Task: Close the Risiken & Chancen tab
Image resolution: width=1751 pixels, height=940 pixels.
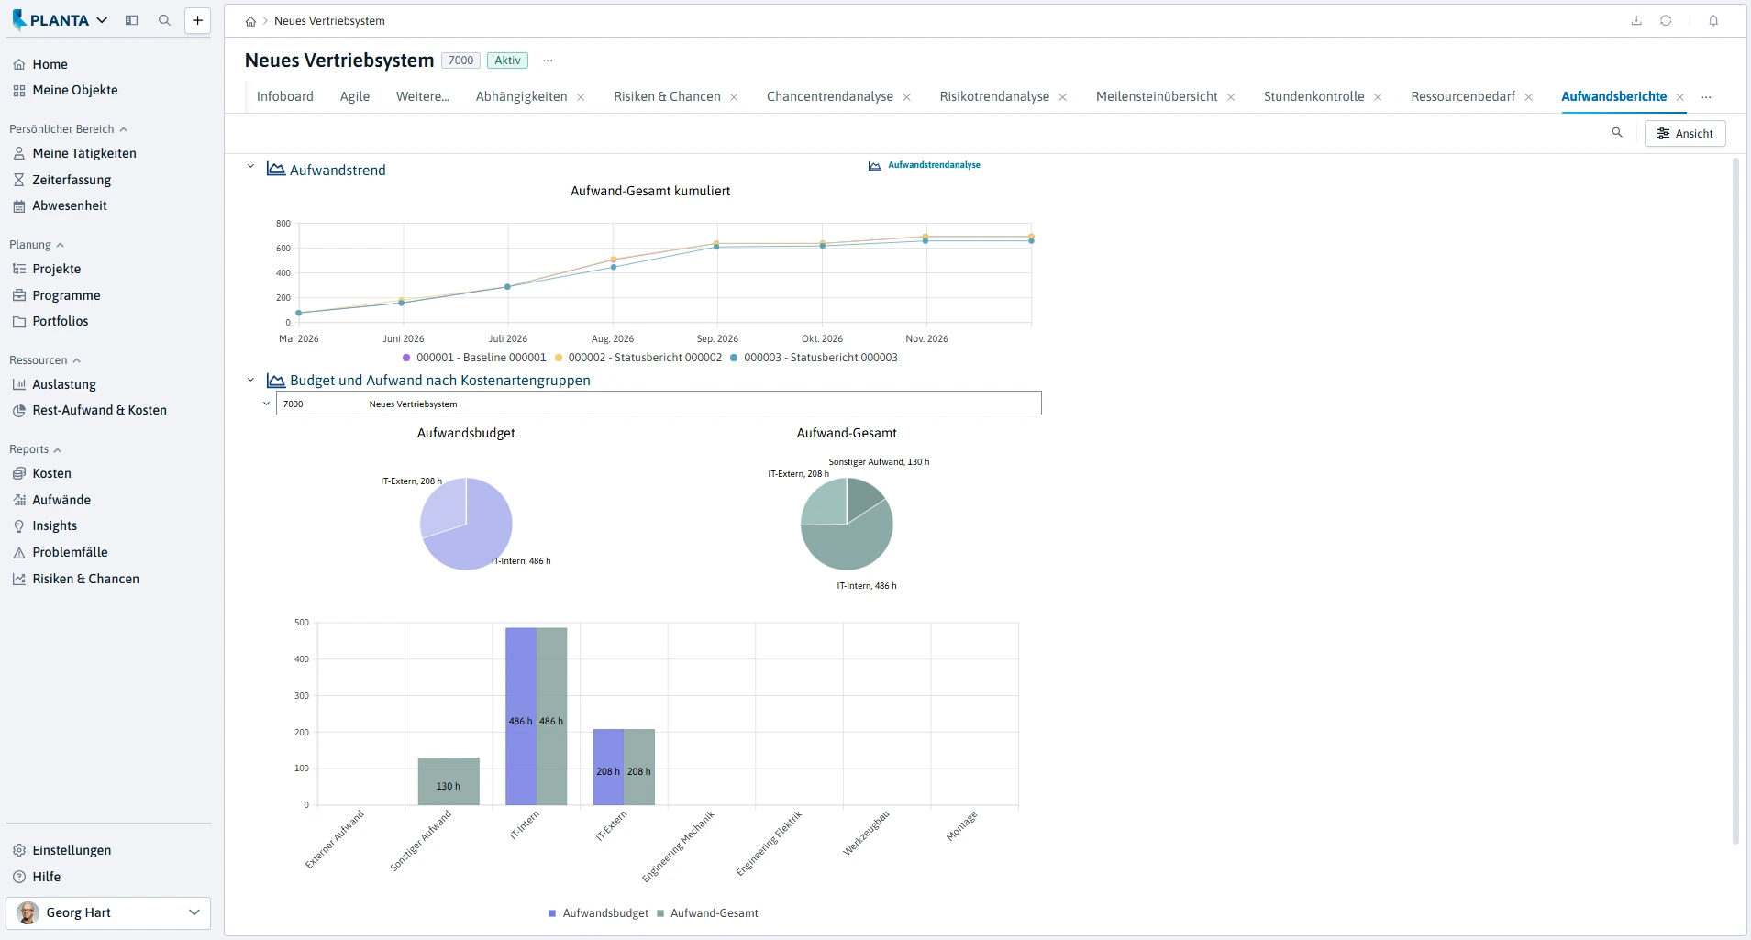Action: 734,97
